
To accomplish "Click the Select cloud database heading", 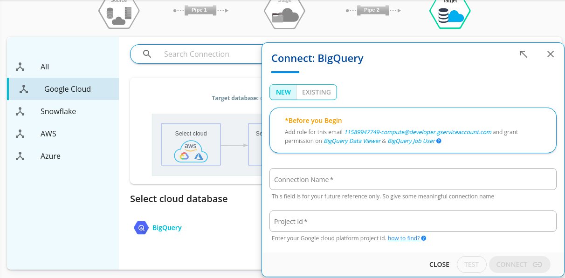I will pos(179,199).
